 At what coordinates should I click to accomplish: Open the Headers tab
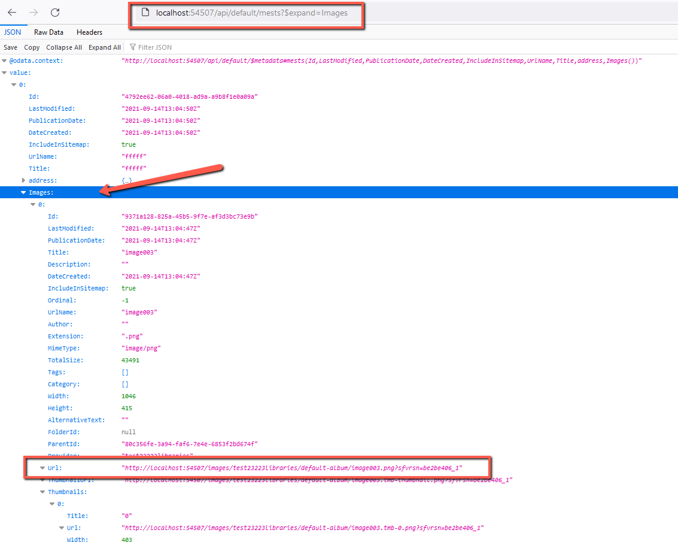(90, 32)
